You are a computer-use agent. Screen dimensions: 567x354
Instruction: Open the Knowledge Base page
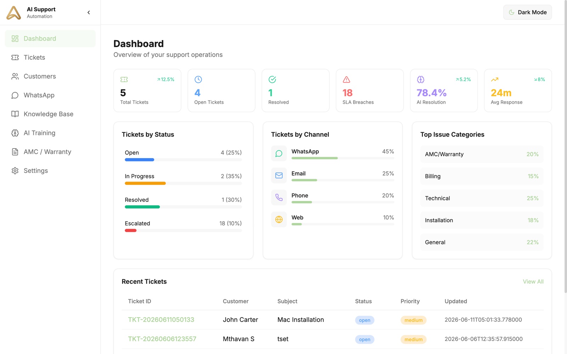pyautogui.click(x=50, y=114)
